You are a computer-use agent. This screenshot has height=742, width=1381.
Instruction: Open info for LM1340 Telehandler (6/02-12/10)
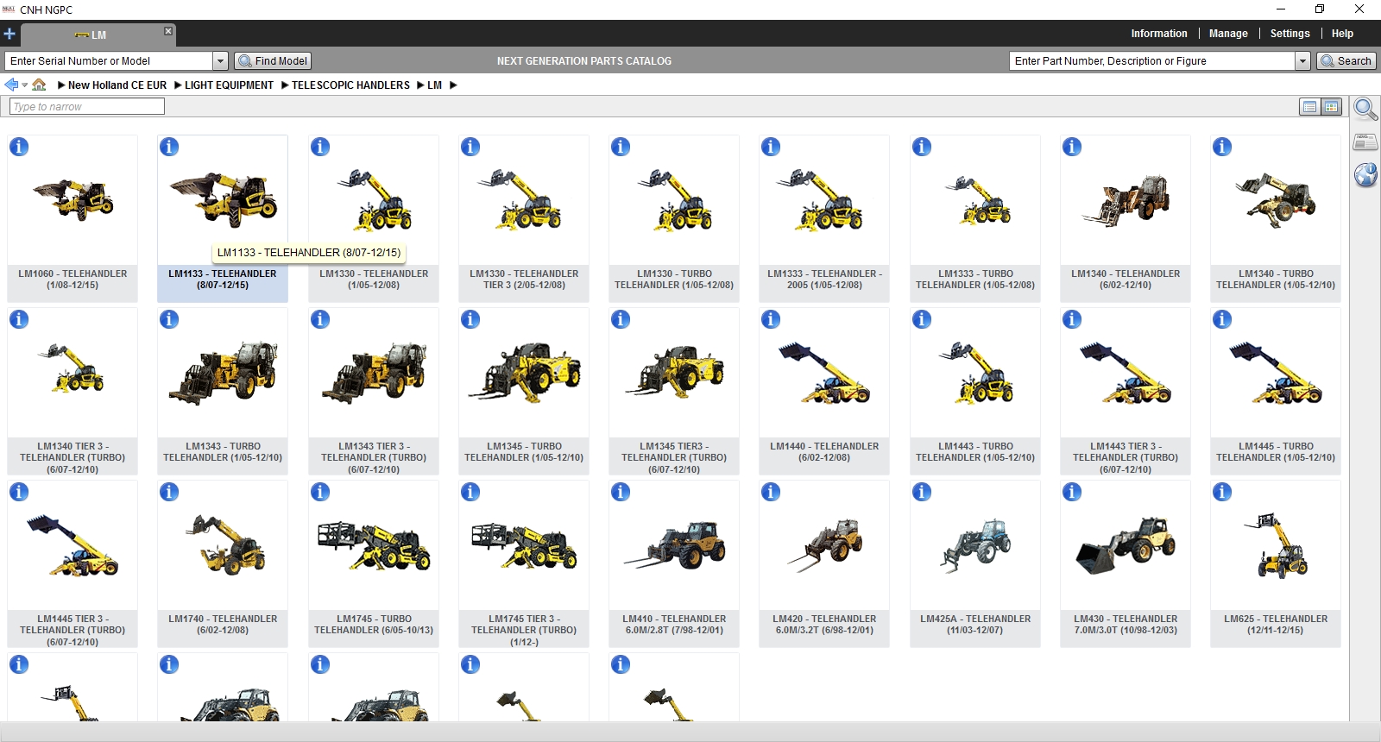(1072, 147)
